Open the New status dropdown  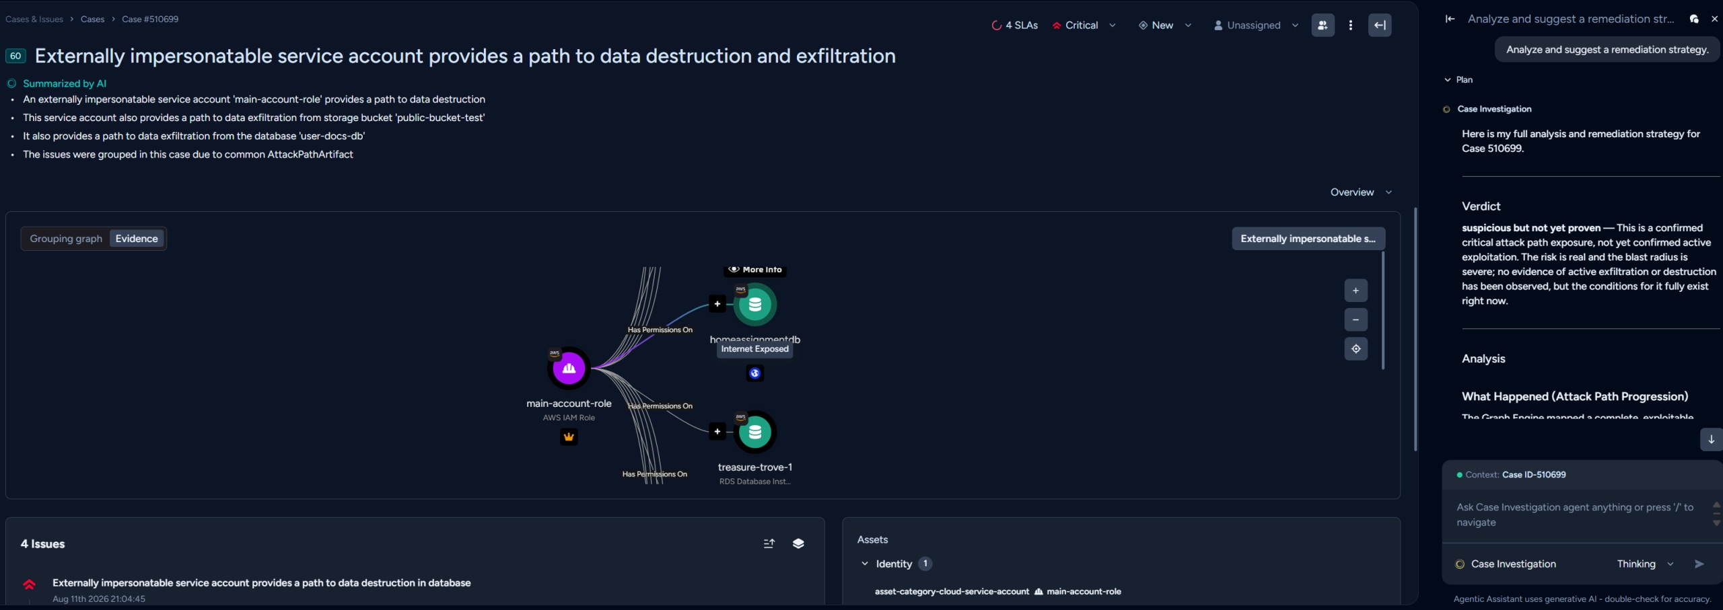pos(1164,26)
